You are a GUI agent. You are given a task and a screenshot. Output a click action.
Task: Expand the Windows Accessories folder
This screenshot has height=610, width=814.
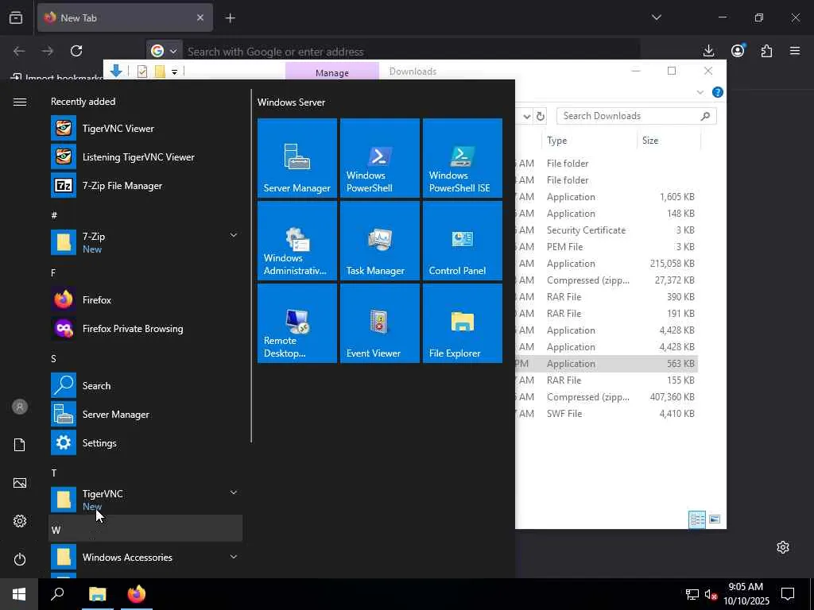(234, 557)
